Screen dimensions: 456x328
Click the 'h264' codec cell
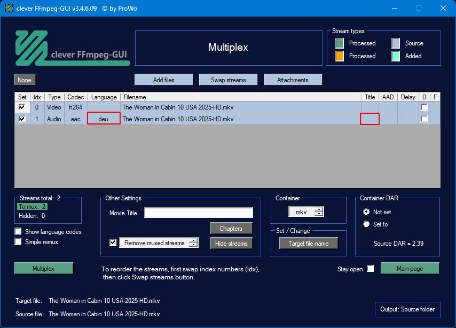[76, 107]
